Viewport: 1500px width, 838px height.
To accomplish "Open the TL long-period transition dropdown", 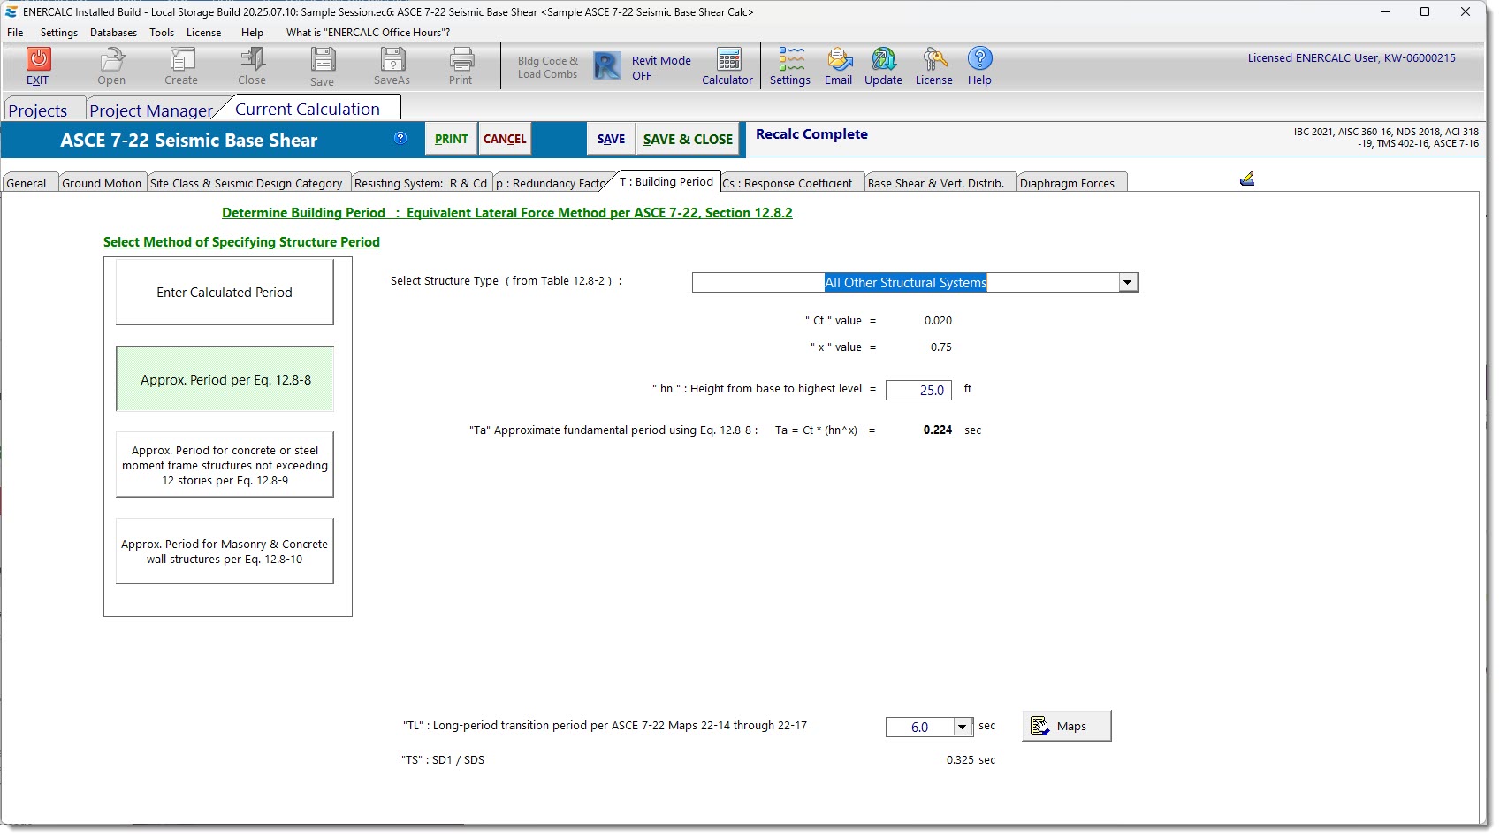I will [962, 727].
